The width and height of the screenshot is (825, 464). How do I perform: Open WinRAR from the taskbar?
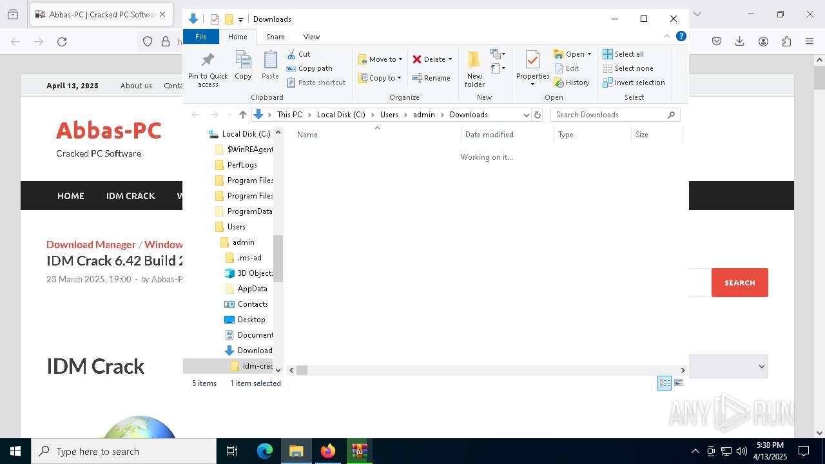pos(359,451)
